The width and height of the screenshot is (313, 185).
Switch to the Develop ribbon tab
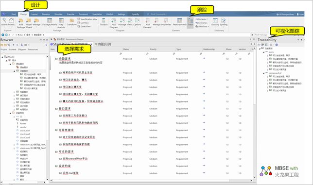(46, 14)
